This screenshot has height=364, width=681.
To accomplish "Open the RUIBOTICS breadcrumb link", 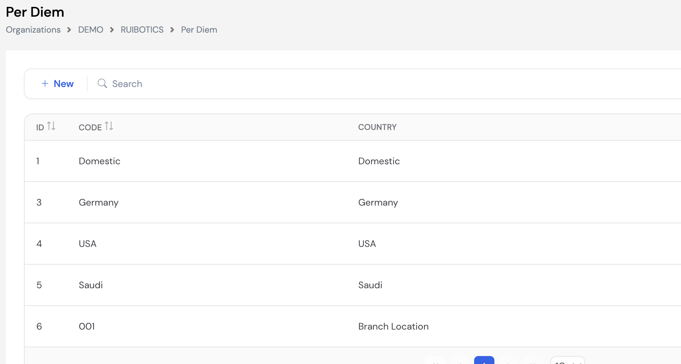I will [x=142, y=30].
